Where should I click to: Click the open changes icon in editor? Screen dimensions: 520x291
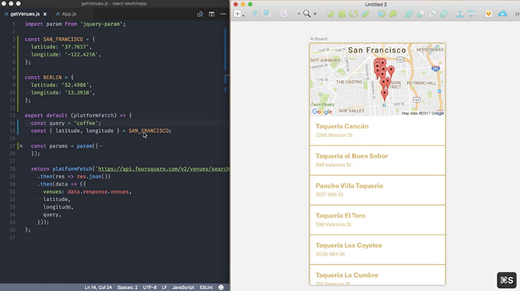(x=200, y=14)
